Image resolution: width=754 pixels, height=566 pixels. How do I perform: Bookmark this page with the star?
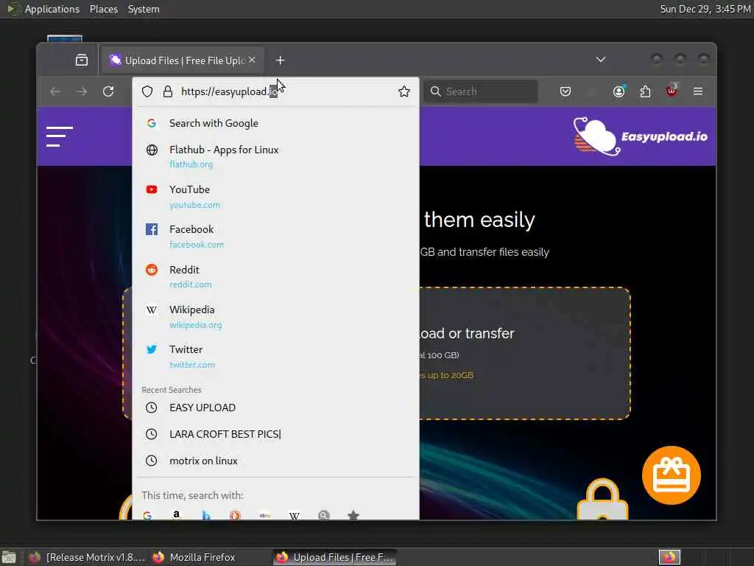pos(404,91)
